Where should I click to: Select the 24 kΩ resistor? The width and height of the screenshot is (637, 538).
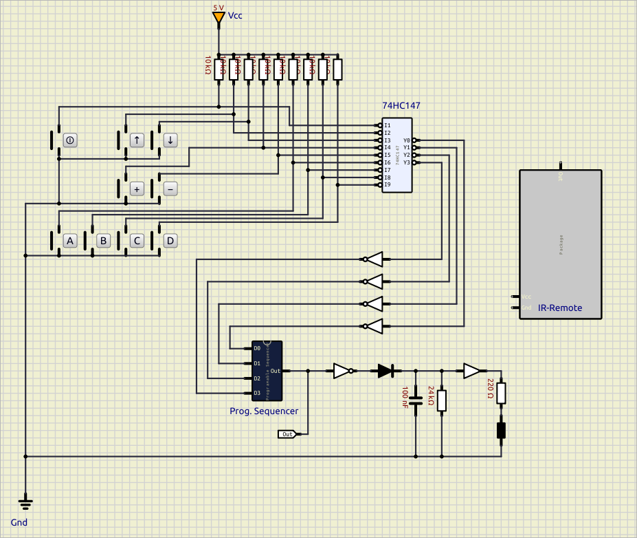tap(441, 400)
